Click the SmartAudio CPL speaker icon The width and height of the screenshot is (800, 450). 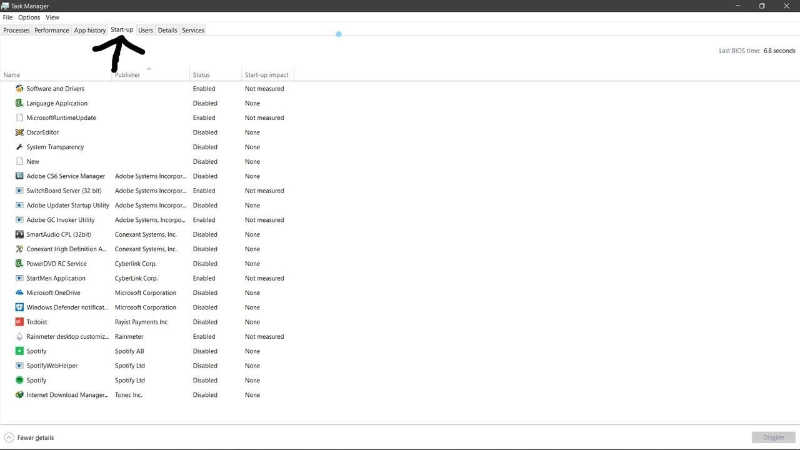(19, 234)
